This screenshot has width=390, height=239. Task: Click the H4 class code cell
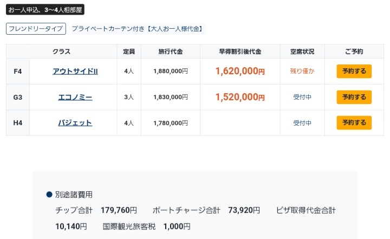(18, 122)
